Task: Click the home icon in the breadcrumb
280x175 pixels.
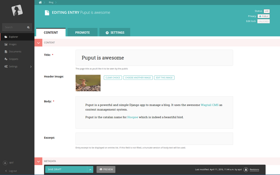Action: (40, 2)
